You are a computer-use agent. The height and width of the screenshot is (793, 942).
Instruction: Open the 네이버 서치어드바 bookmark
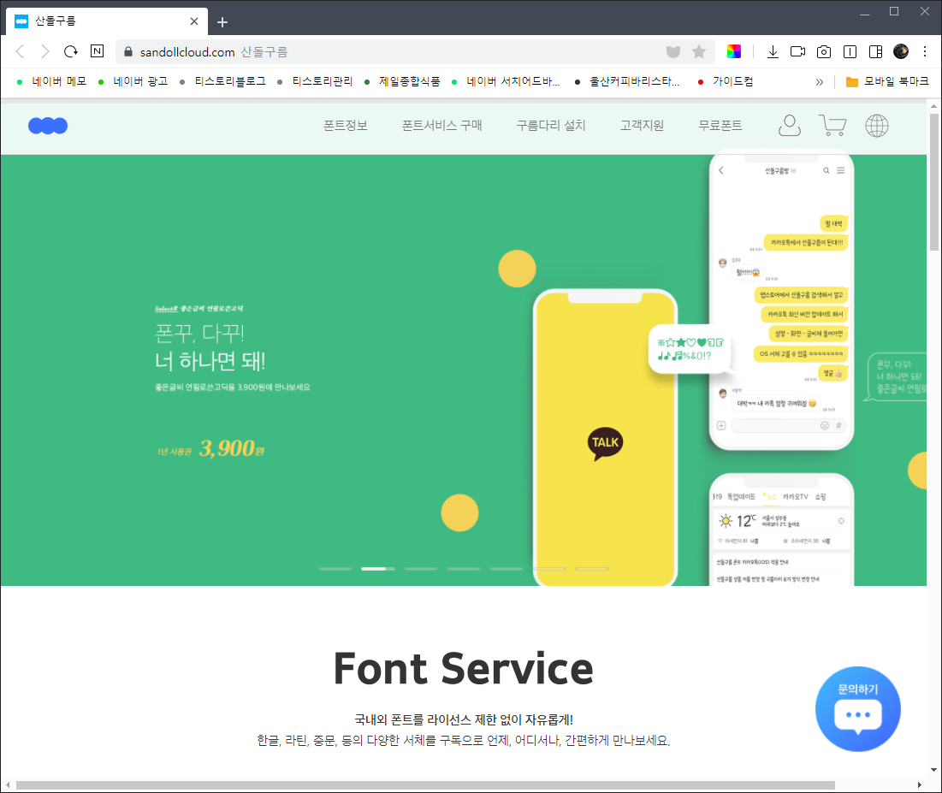[x=506, y=82]
